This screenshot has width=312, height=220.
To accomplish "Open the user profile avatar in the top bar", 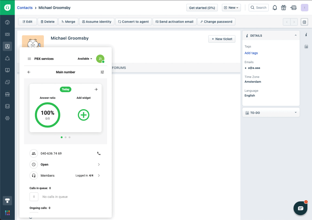I will [304, 8].
